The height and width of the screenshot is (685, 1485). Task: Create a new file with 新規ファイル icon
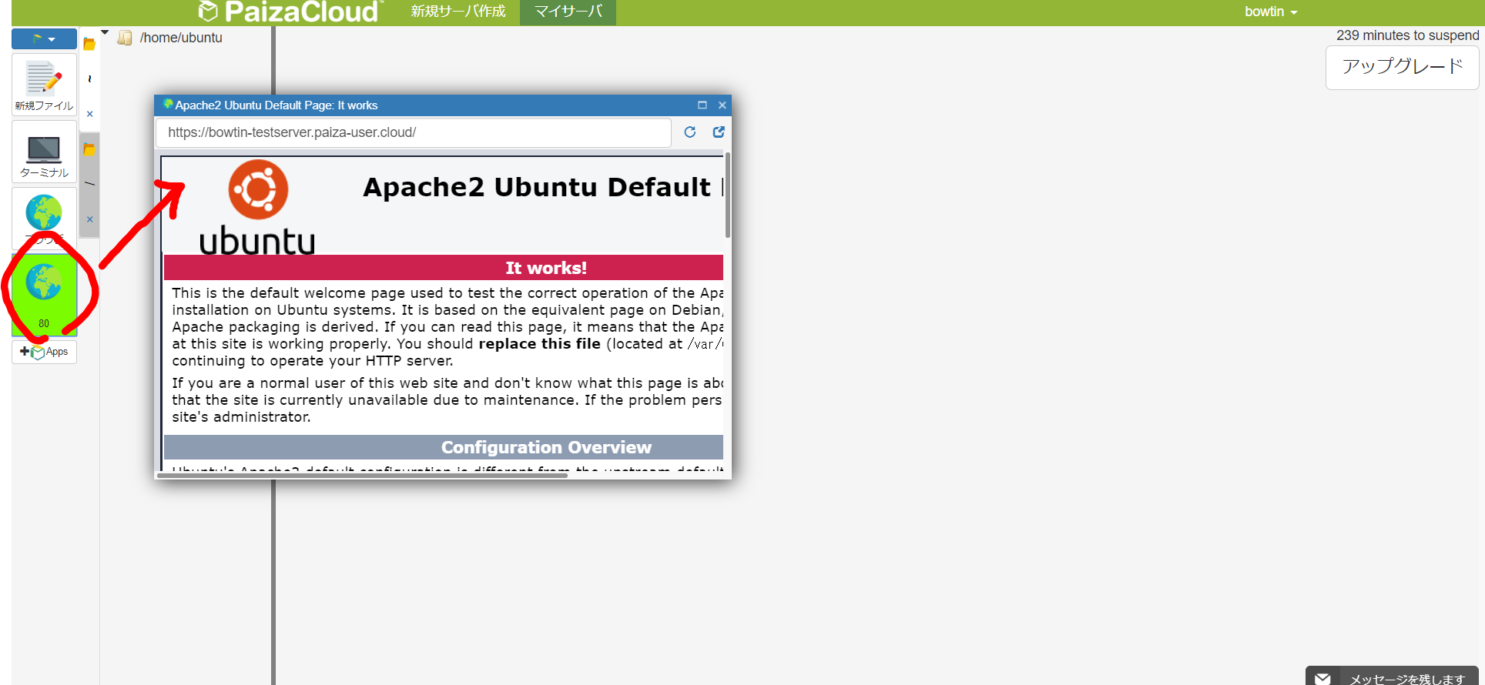44,85
